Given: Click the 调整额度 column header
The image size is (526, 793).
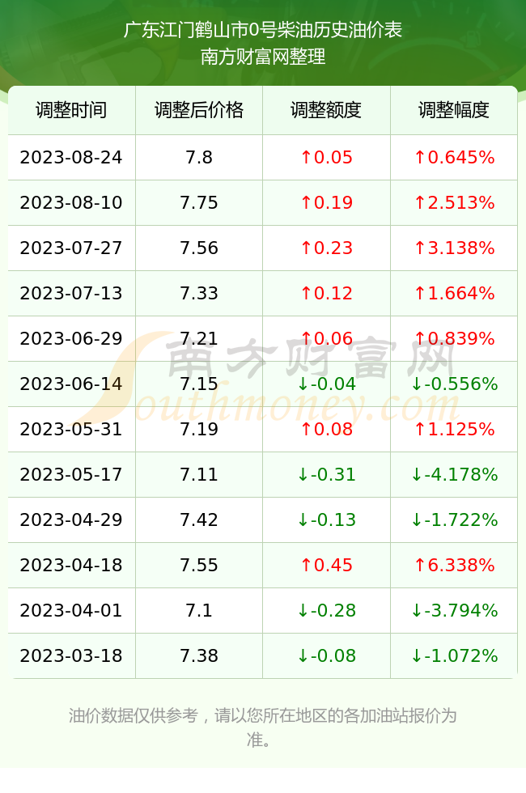Looking at the screenshot, I should coord(326,110).
